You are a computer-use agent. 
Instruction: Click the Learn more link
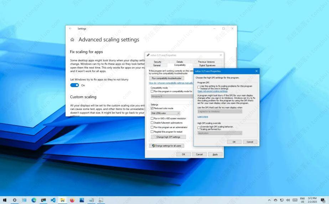coord(203,117)
